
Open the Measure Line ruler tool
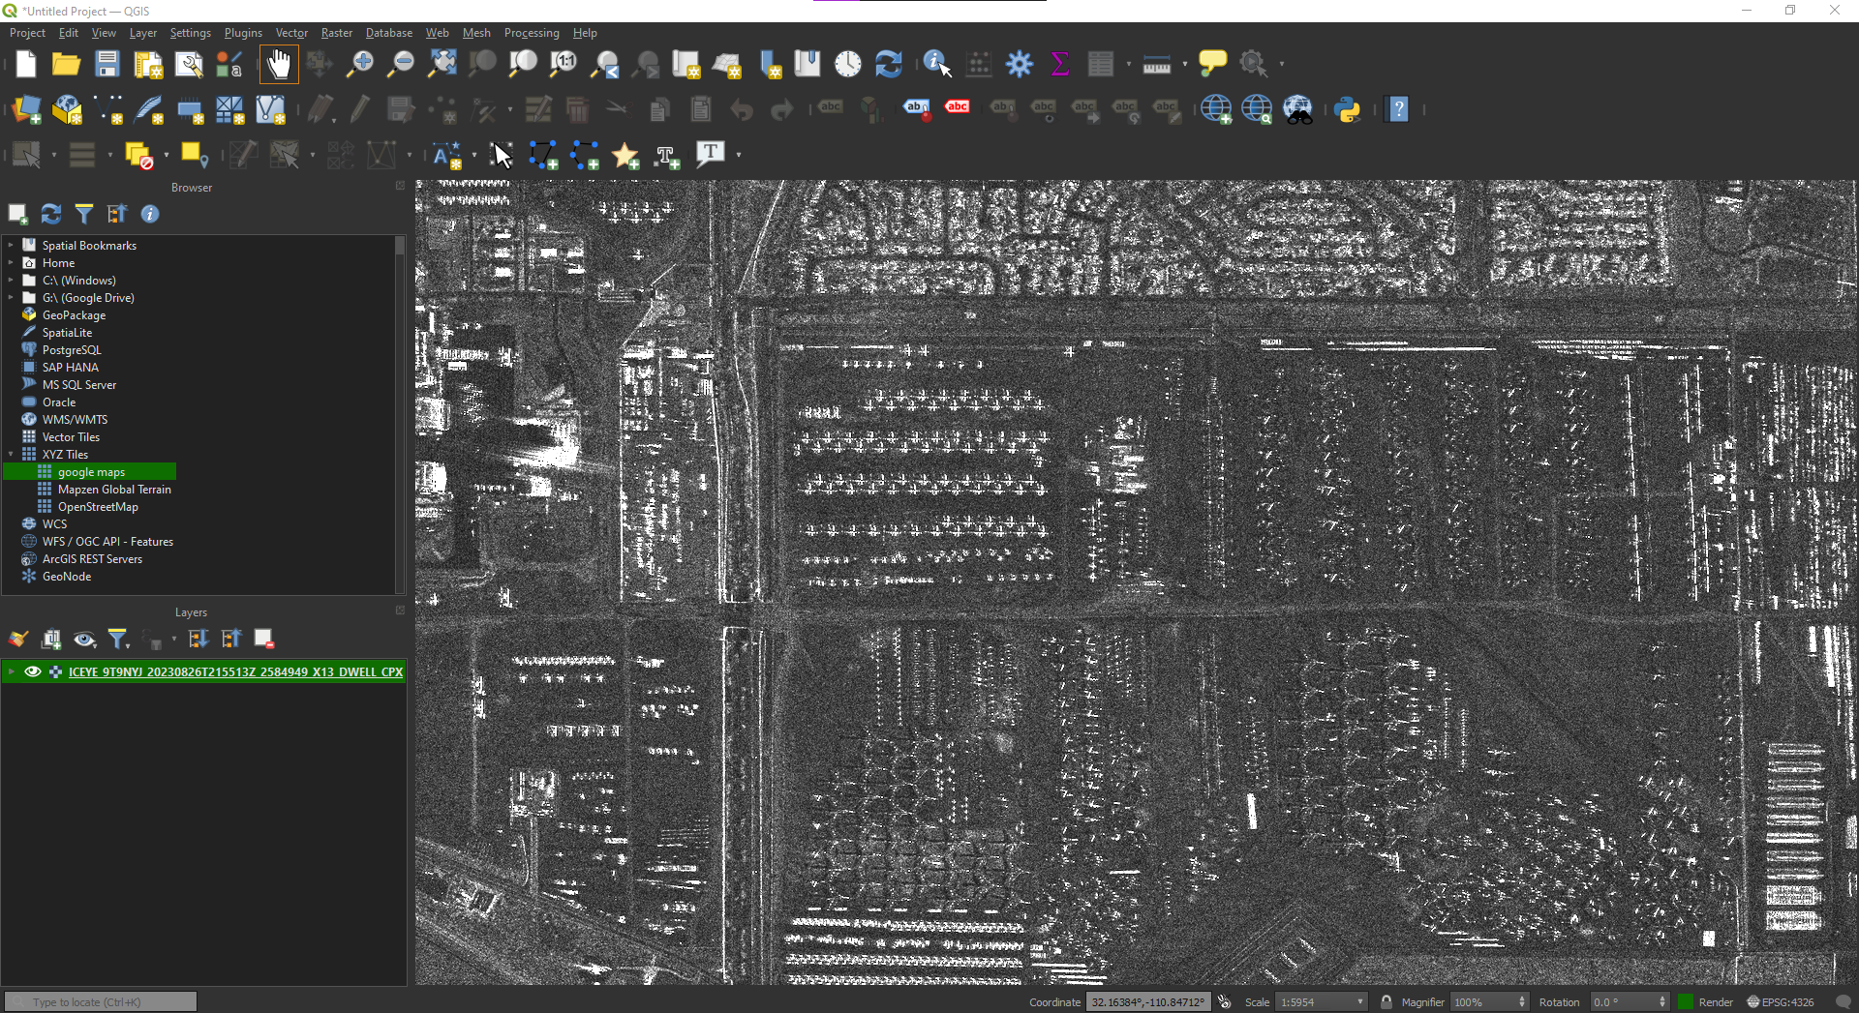click(1157, 65)
